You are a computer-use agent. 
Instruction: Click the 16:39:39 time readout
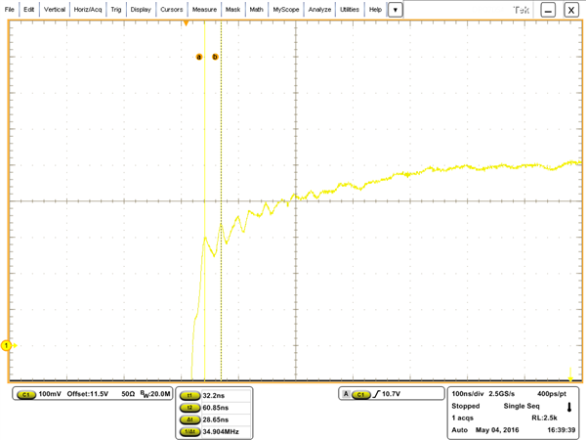coord(562,430)
